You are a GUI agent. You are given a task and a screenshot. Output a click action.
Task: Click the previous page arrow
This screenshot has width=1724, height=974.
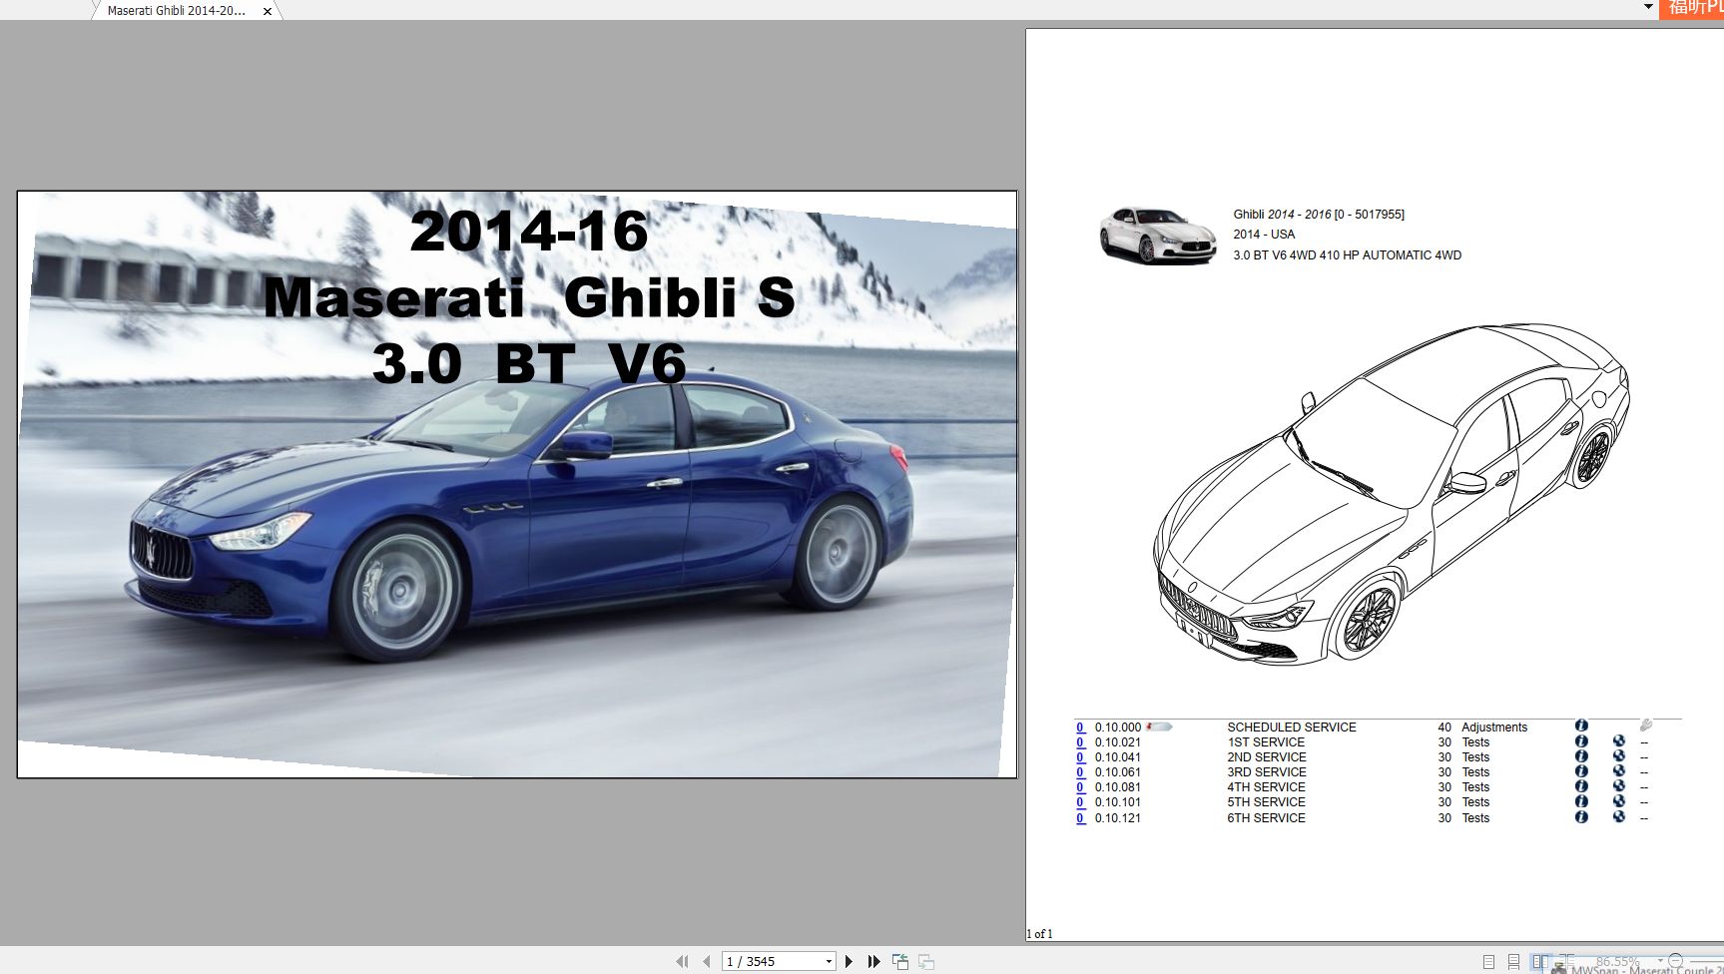[x=708, y=961]
